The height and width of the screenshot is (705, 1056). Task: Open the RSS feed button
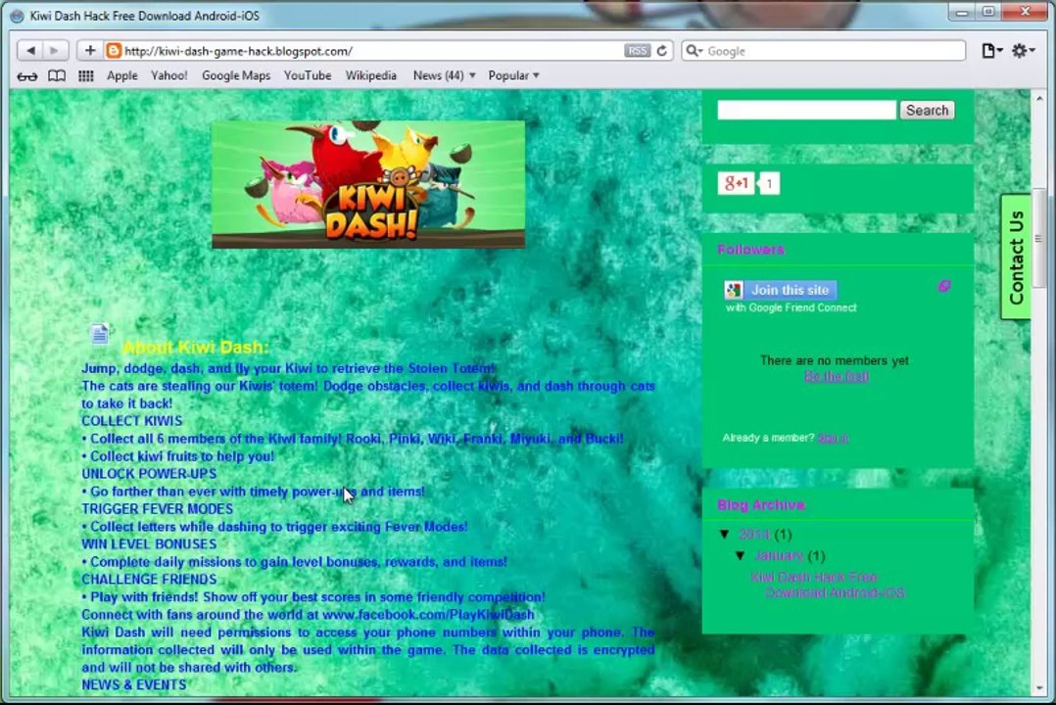pos(637,51)
